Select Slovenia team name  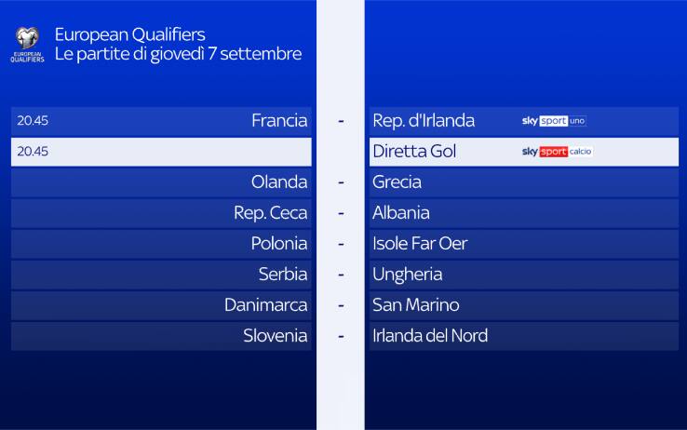[275, 336]
